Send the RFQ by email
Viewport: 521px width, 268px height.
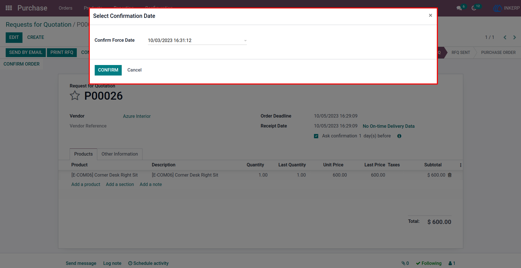[26, 53]
